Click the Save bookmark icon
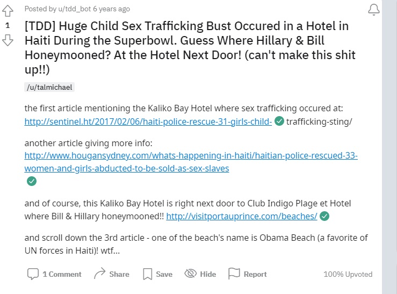Image resolution: width=397 pixels, height=294 pixels. [x=148, y=274]
